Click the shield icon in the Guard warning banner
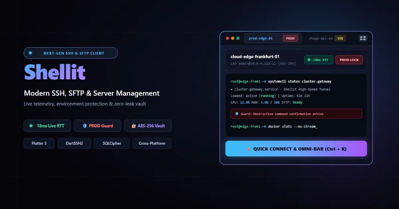This screenshot has height=209, width=399. (237, 114)
